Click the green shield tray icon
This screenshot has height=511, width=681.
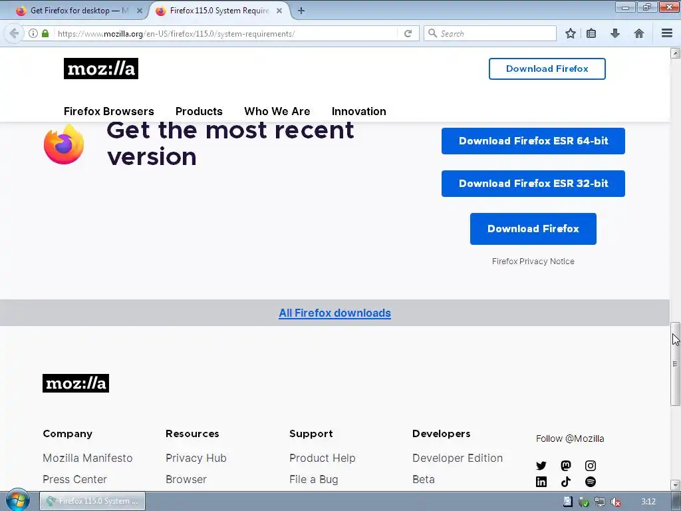click(584, 502)
